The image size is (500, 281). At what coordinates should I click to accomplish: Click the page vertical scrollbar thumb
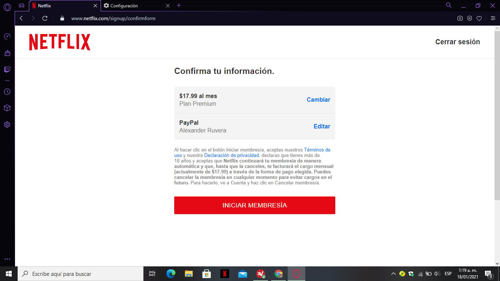(497, 115)
